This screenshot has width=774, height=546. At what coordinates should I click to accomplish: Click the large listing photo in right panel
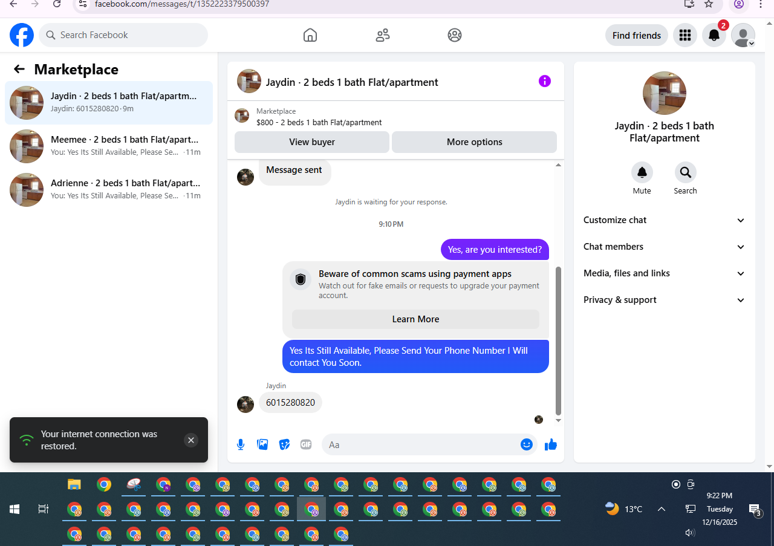point(665,93)
